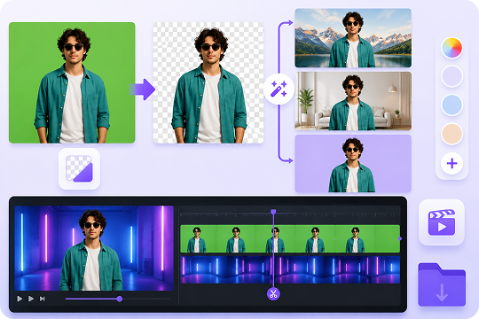Click the neon room video preview

94,248
